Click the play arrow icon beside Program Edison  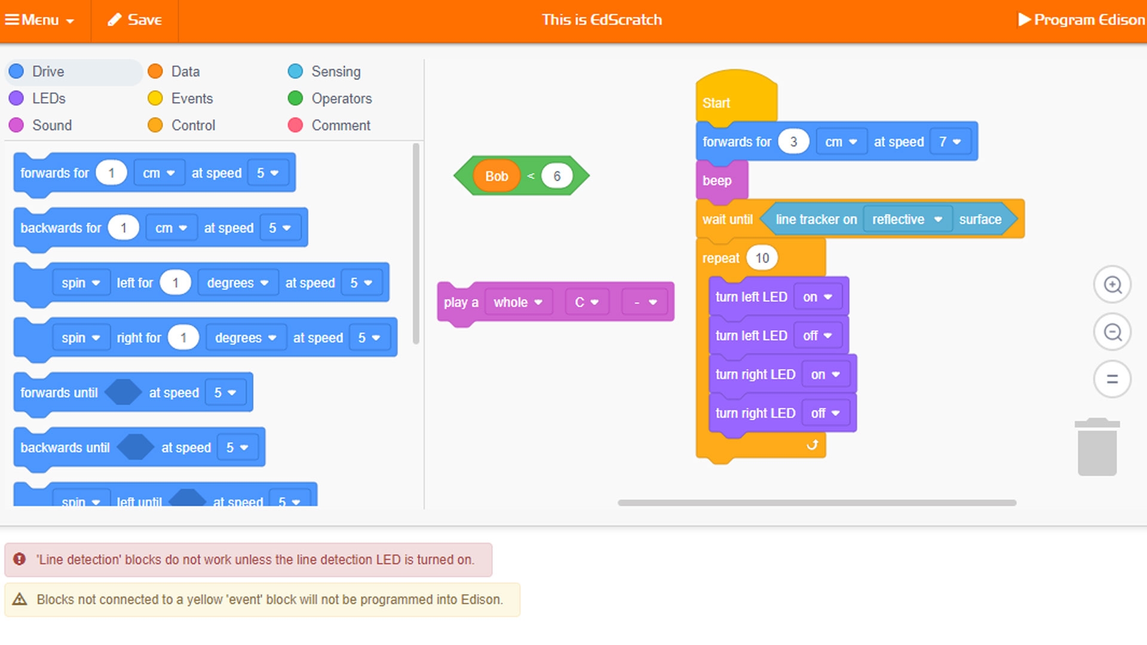coord(1025,20)
